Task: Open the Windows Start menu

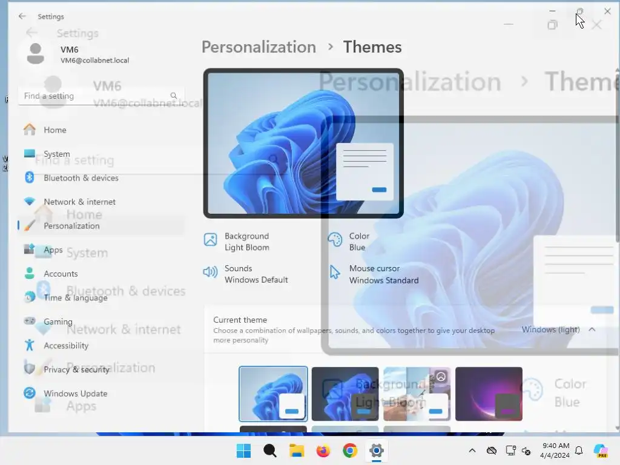Action: click(x=243, y=450)
